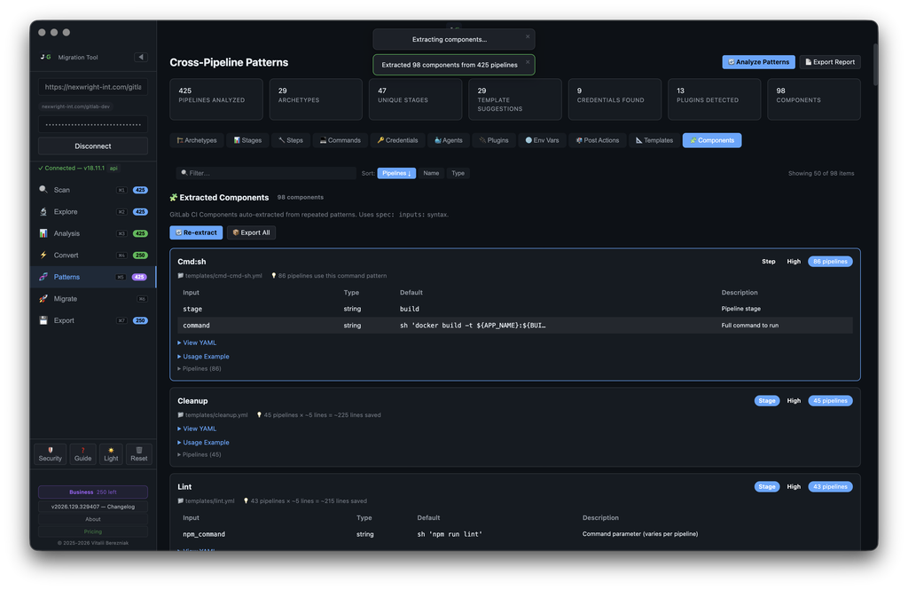Click the Convert lightning bolt icon
Viewport: 908px width, 590px height.
click(x=43, y=255)
